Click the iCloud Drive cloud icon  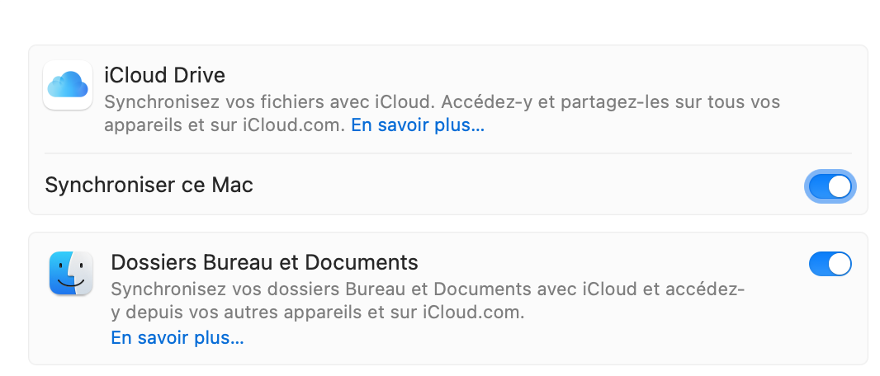tap(68, 85)
